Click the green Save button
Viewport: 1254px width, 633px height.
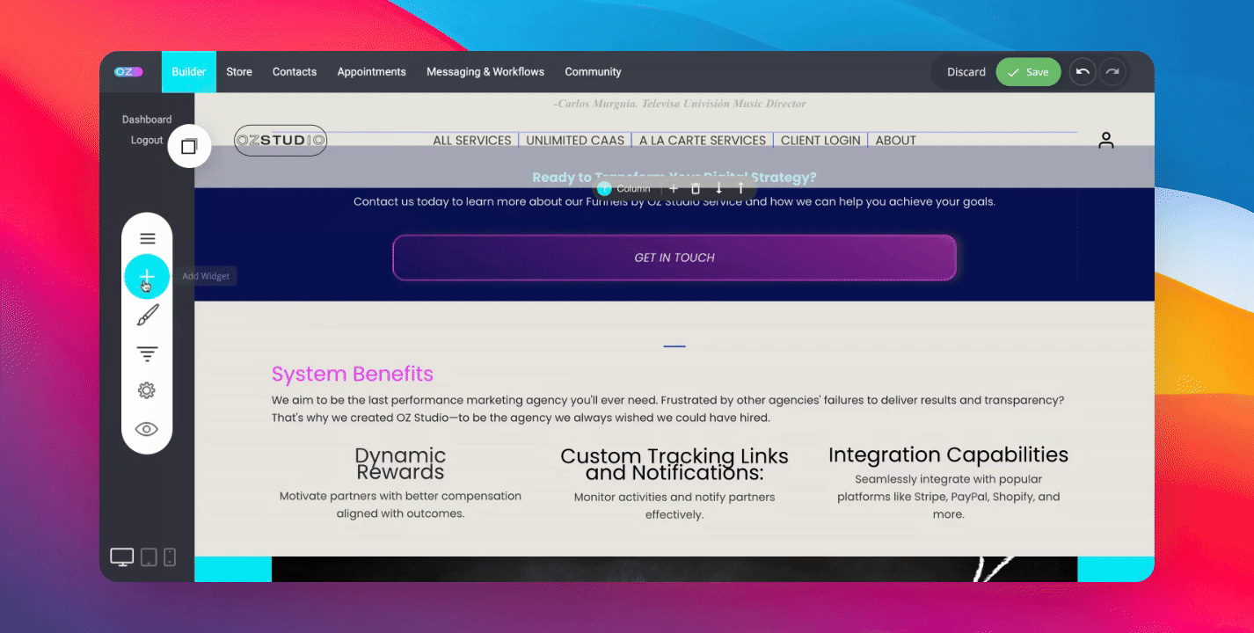pos(1028,72)
